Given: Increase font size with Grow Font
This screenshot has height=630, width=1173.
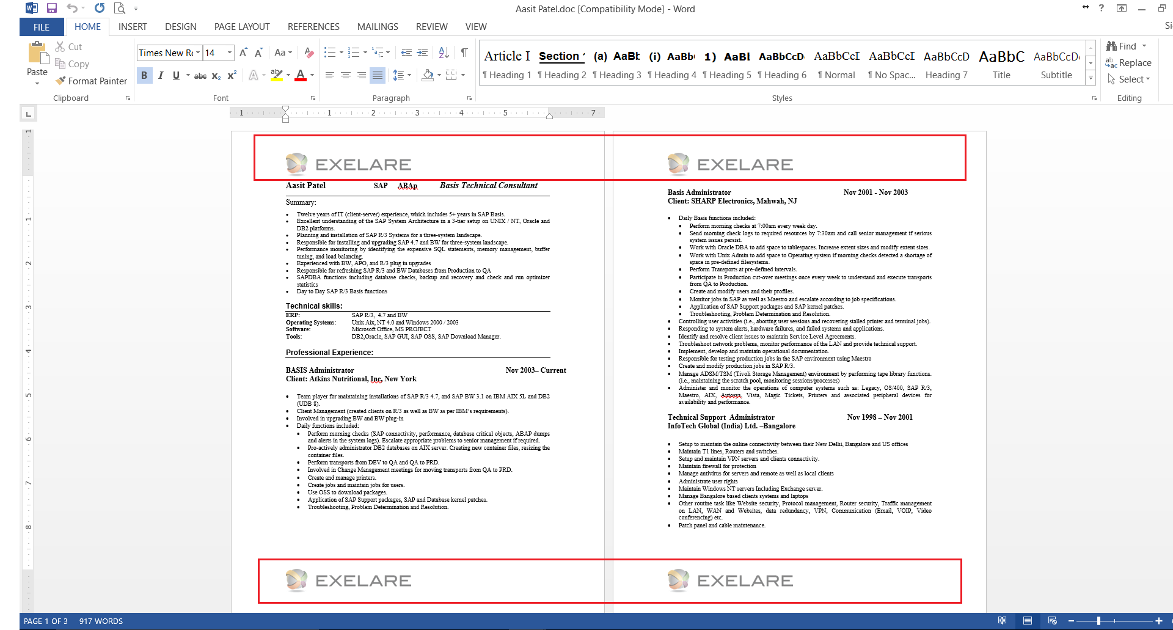Looking at the screenshot, I should coord(243,53).
